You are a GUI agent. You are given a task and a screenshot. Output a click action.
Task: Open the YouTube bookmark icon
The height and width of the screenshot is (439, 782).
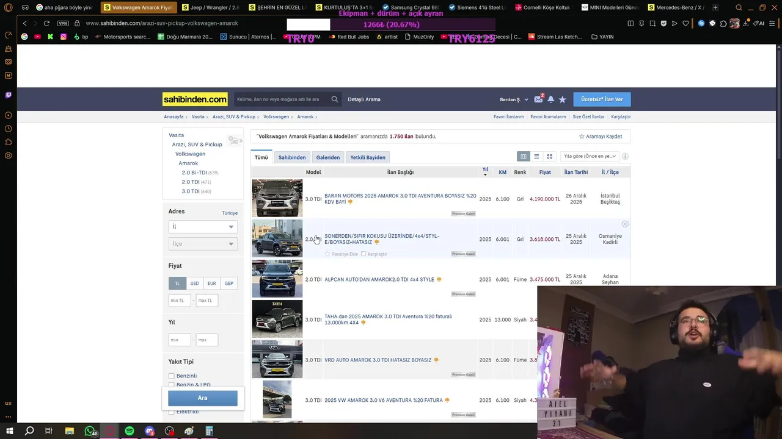coord(37,37)
